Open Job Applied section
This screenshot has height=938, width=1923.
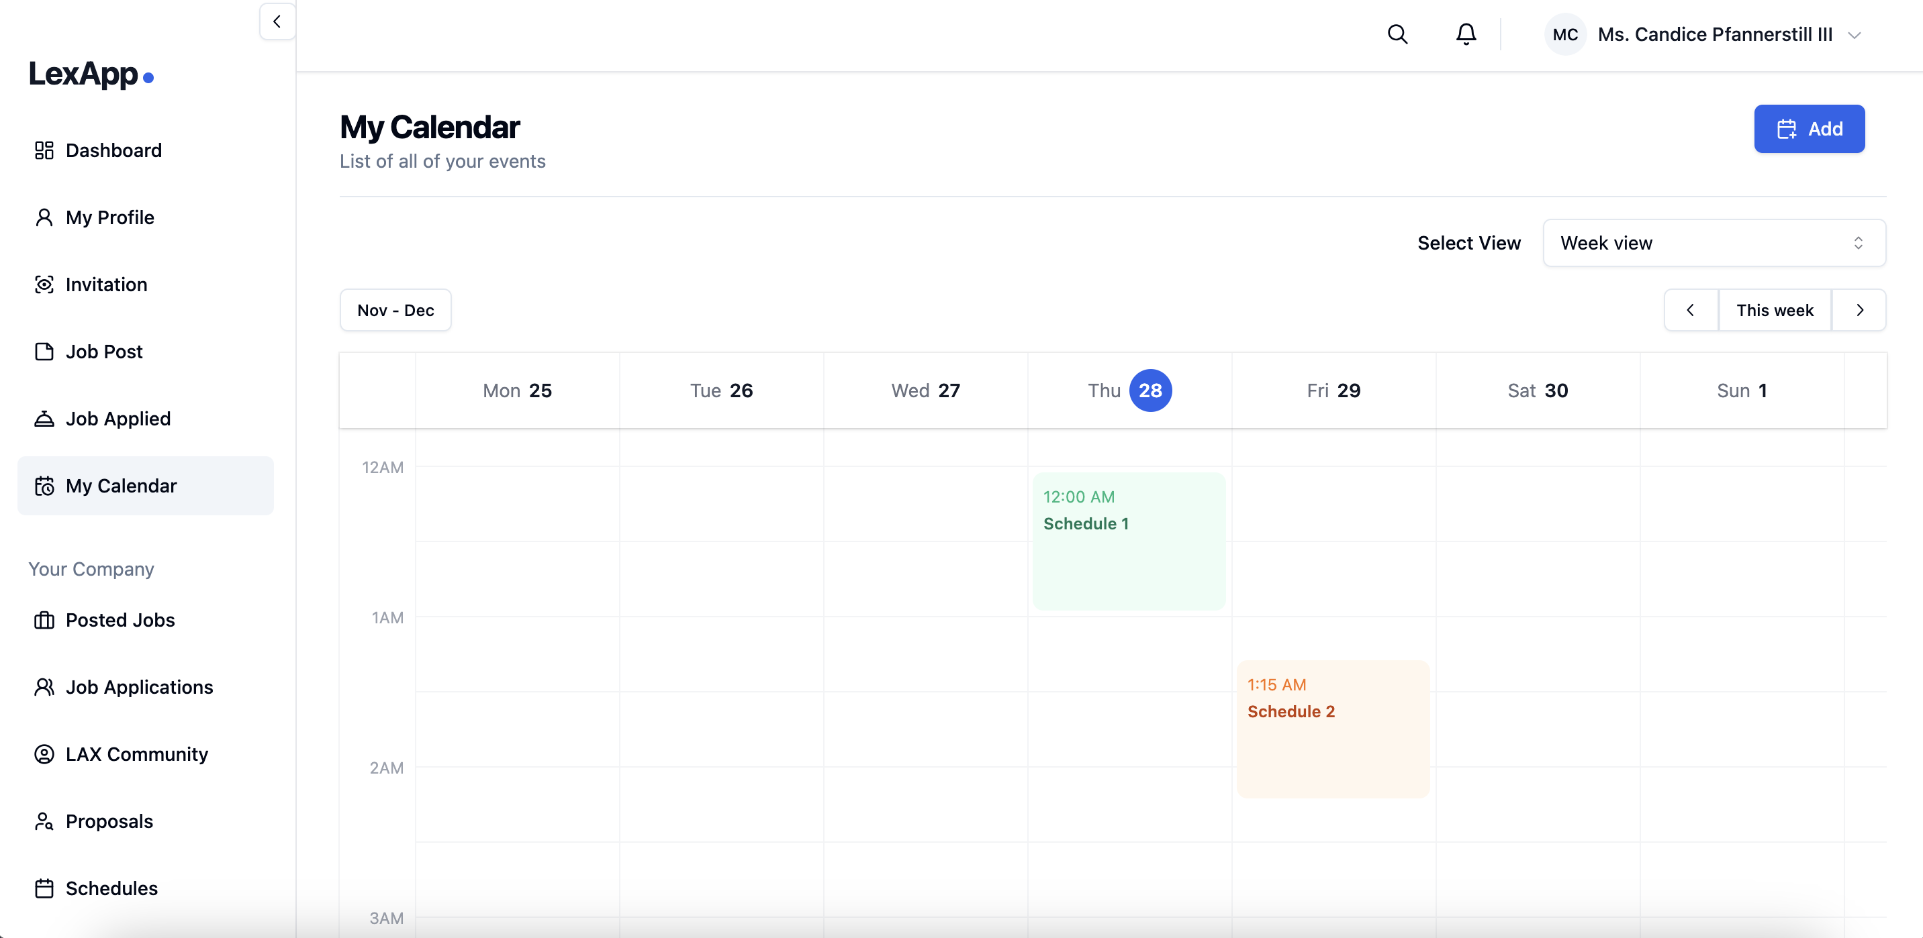point(146,419)
